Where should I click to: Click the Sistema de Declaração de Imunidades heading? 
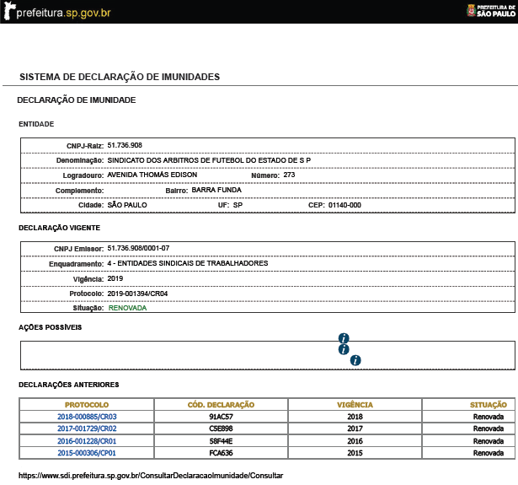pos(120,77)
